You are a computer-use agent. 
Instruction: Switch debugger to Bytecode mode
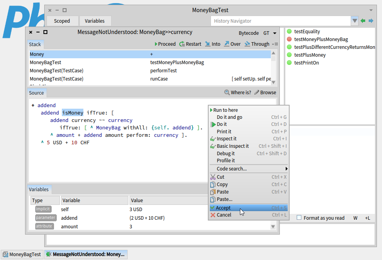click(x=249, y=33)
